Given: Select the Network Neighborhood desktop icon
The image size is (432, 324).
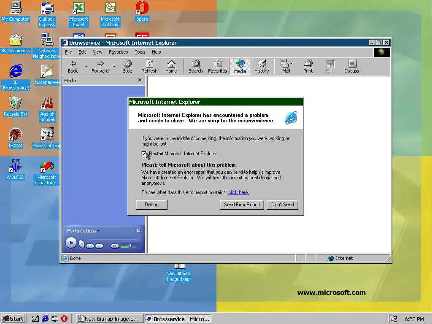Looking at the screenshot, I should 46,46.
